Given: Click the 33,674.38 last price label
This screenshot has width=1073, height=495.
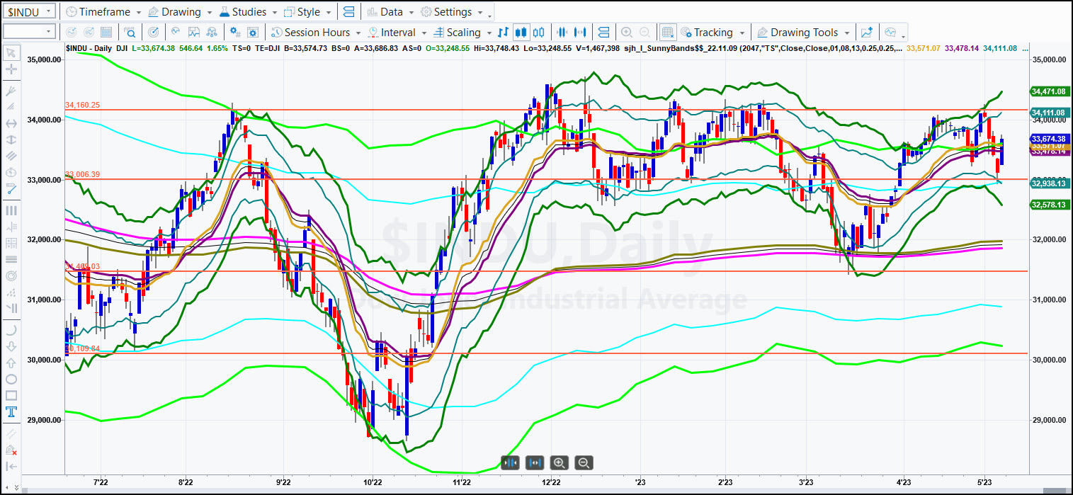Looking at the screenshot, I should 1049,139.
